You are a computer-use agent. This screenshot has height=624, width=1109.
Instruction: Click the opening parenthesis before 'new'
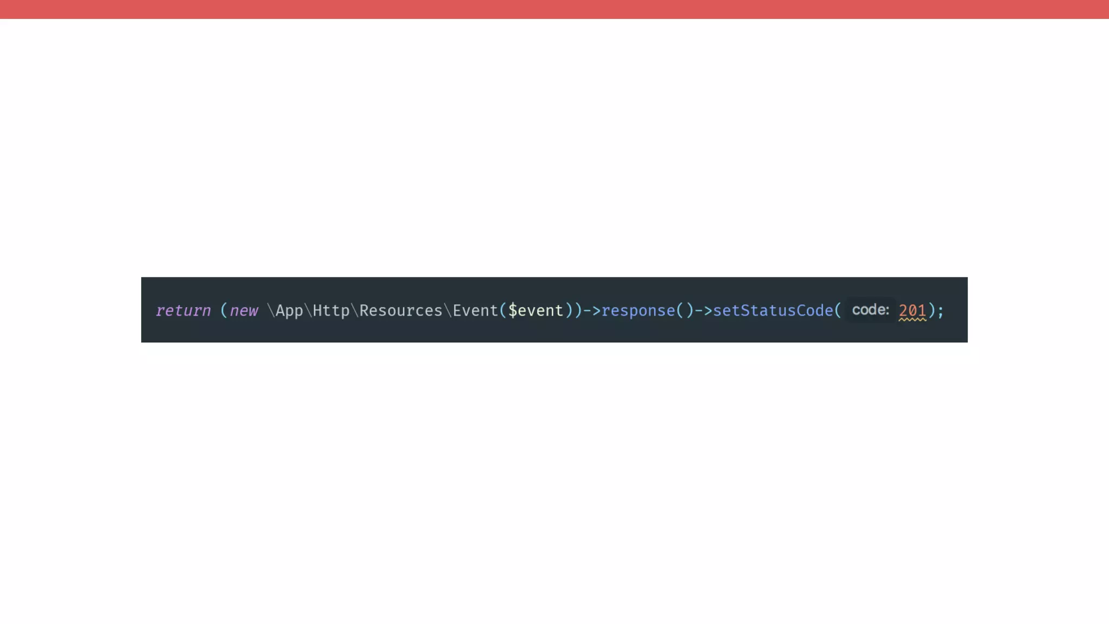point(224,311)
